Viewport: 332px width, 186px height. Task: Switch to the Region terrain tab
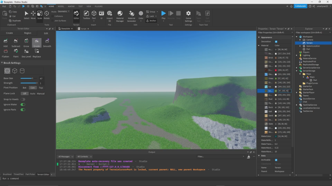point(28,33)
